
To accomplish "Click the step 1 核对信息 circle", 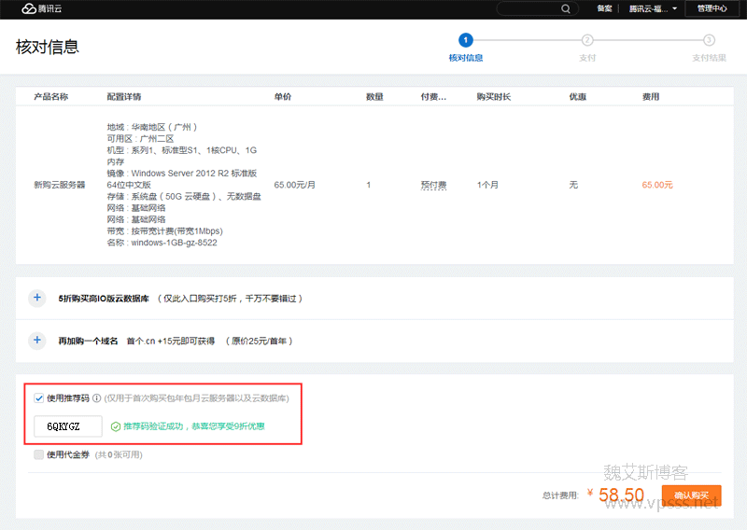I will coord(465,40).
